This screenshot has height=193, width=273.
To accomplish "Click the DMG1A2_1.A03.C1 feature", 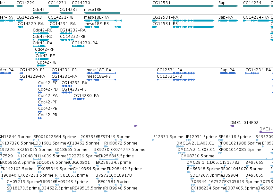I will 195,143.
